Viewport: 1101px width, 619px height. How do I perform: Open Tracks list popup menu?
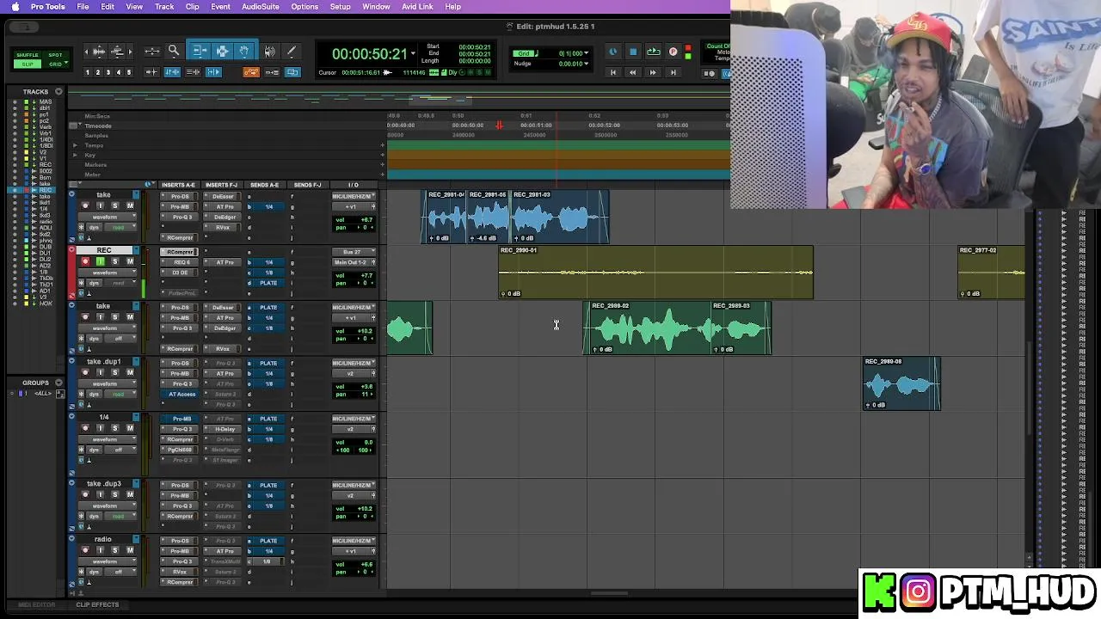click(58, 91)
